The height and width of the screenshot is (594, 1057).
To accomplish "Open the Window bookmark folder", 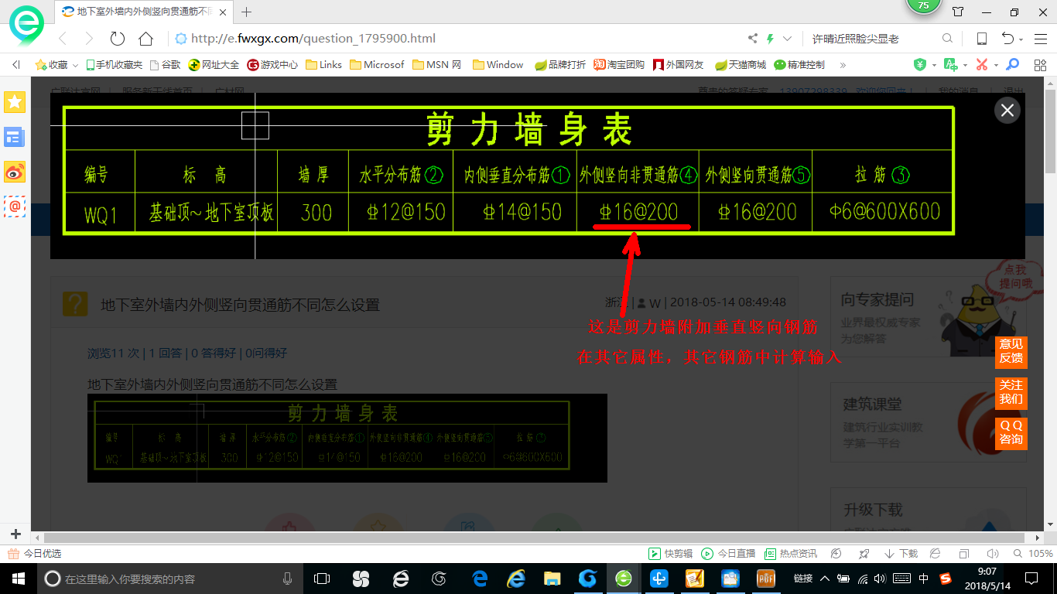I will [498, 65].
